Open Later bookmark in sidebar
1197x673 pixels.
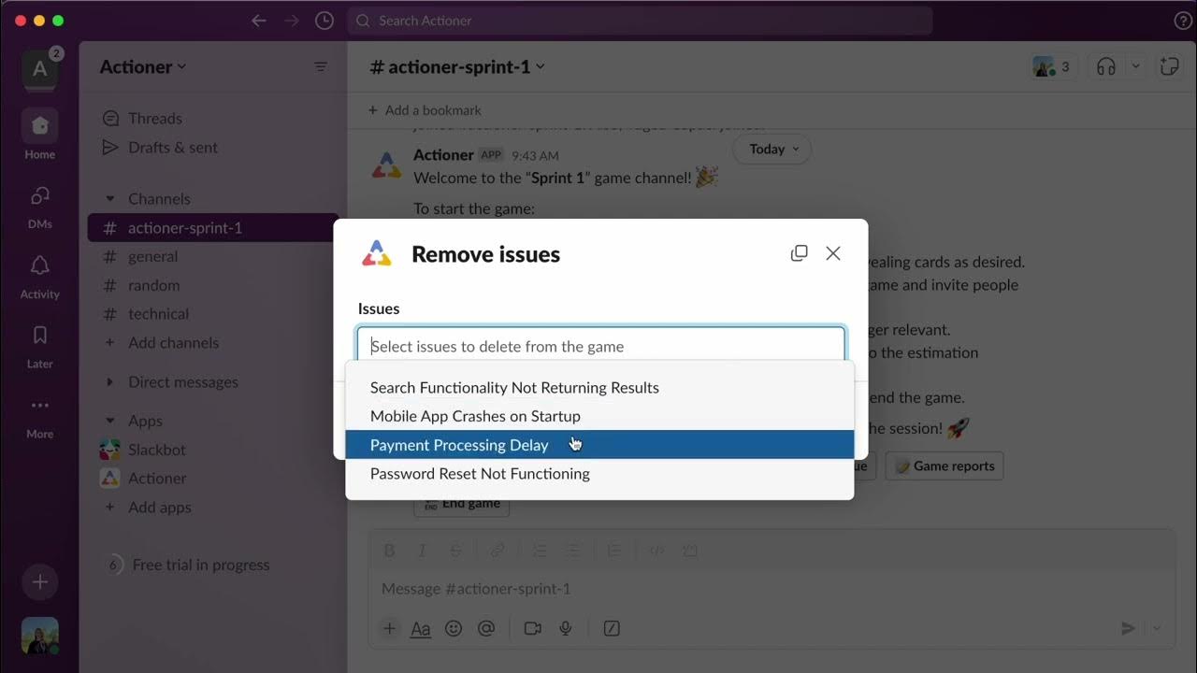tap(39, 346)
